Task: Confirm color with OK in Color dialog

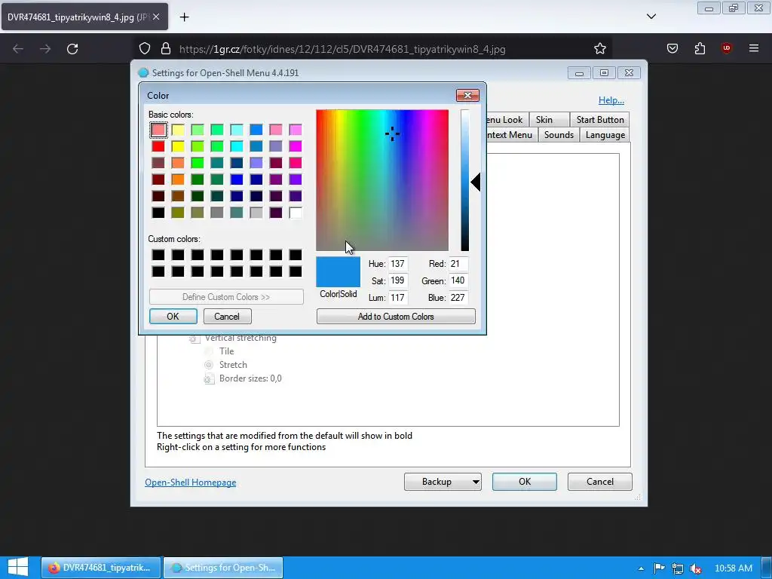Action: (173, 317)
